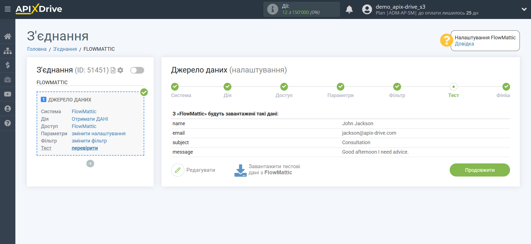Open the connections sitemap sidebar icon
This screenshot has width=531, height=244.
(8, 51)
